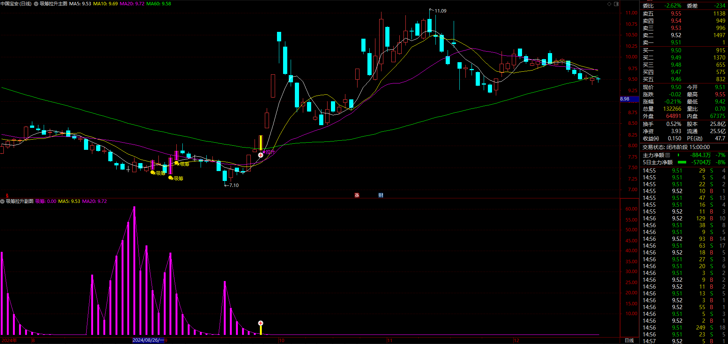Screen dimensions: 728x344
Task: Click the red S marker under the chart
Action: pos(7,195)
